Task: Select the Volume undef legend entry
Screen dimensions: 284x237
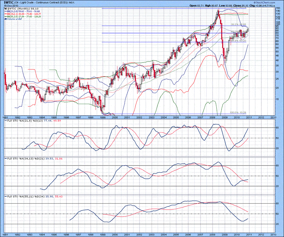Action: [x=13, y=18]
